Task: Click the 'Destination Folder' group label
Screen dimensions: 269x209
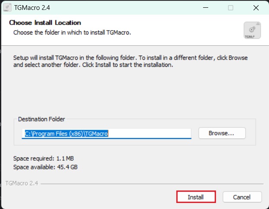Action: tap(41, 119)
